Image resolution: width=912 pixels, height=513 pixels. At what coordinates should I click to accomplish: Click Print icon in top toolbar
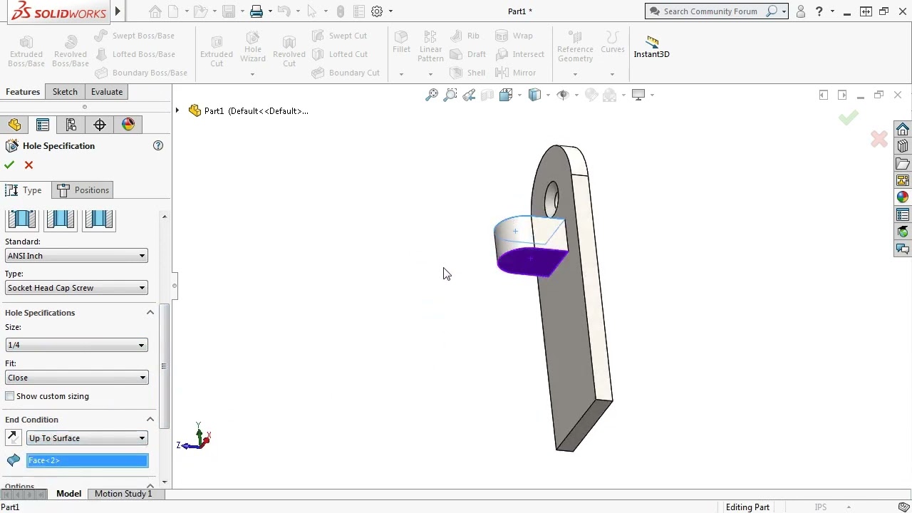(x=256, y=11)
